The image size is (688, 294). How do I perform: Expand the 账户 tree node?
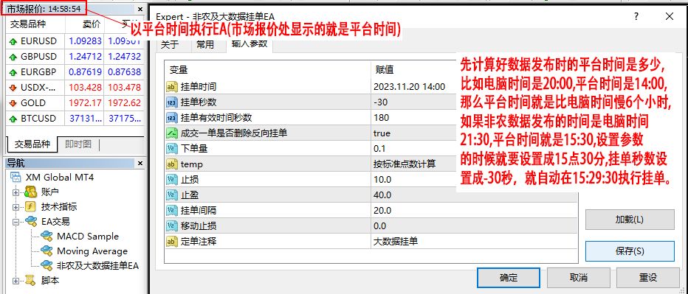point(16,192)
